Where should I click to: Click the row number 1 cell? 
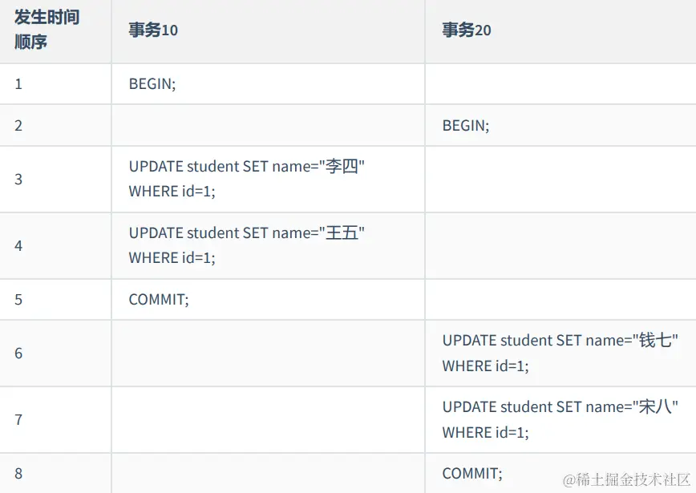[x=18, y=83]
